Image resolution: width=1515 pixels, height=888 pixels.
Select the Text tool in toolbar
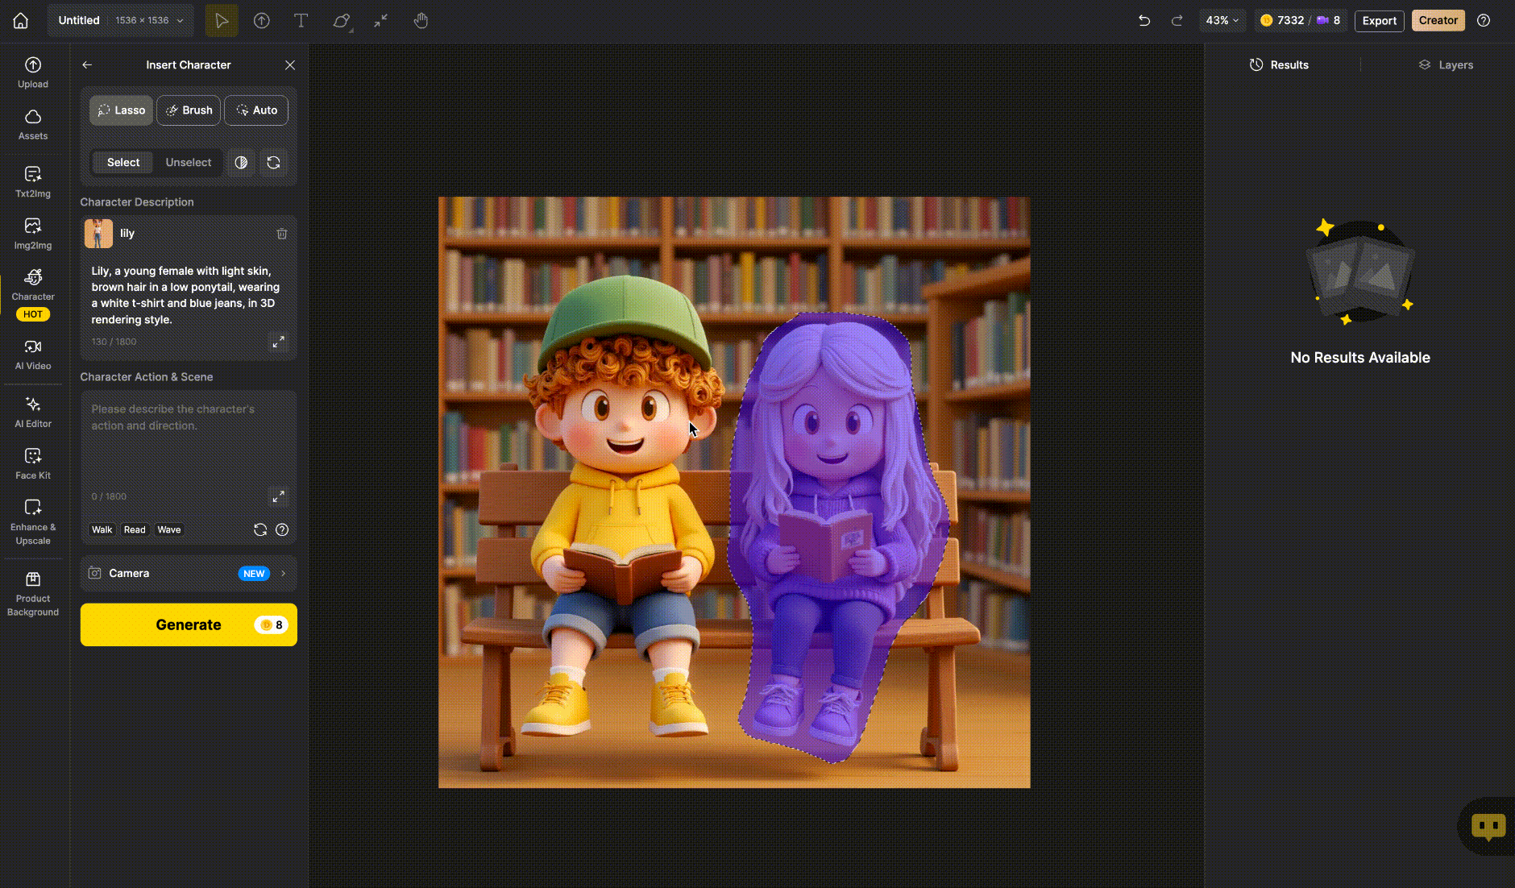point(301,21)
